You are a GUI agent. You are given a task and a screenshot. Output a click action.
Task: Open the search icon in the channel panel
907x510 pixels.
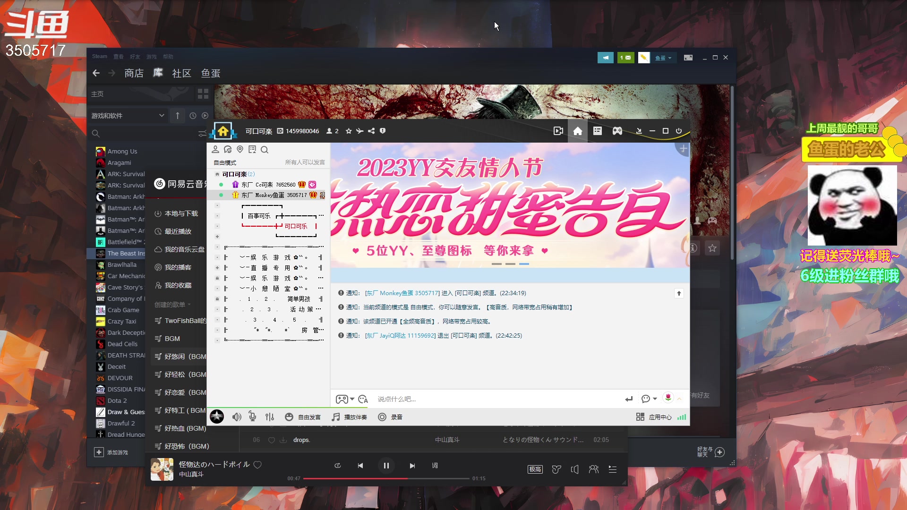(x=265, y=149)
